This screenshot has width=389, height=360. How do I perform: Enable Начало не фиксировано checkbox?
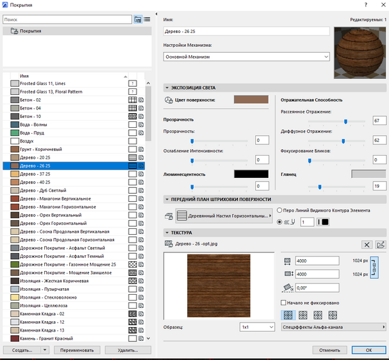click(284, 303)
